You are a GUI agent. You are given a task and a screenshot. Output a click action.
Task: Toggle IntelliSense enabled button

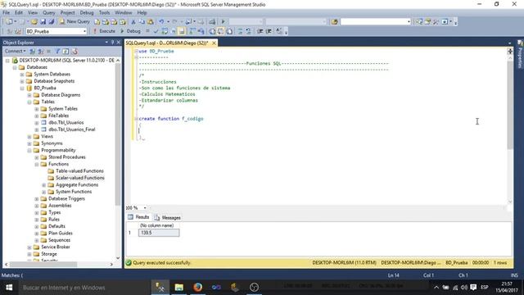coord(182,31)
